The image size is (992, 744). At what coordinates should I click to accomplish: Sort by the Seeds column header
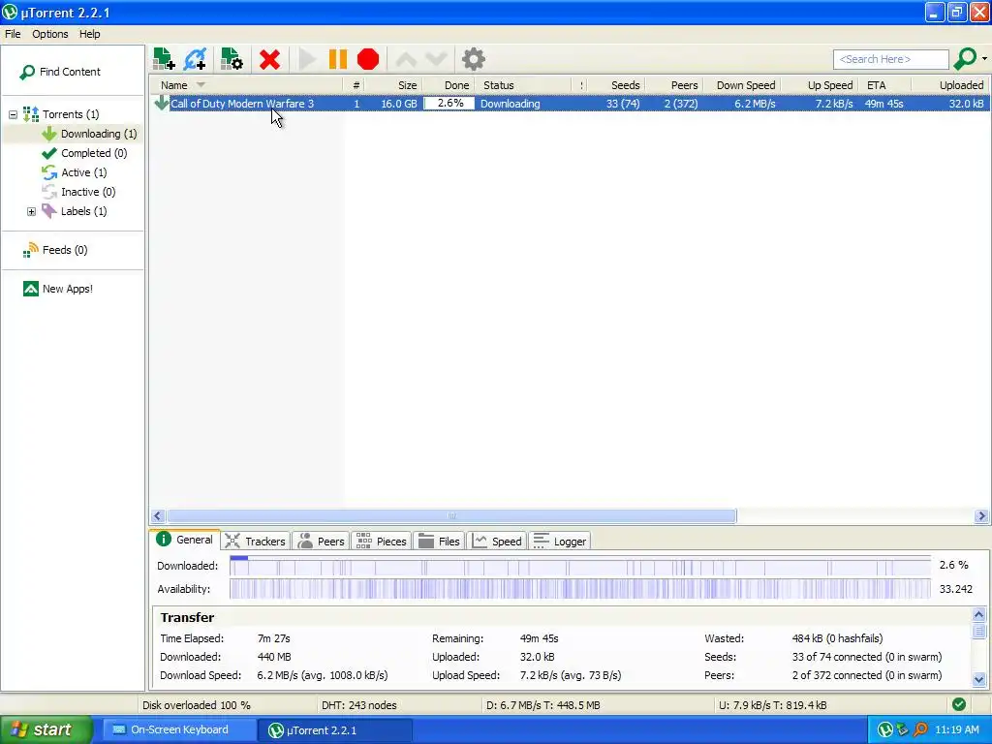tap(617, 85)
